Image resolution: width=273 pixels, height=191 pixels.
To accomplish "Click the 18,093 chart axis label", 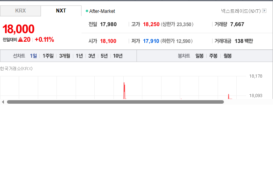I will 256,95.
